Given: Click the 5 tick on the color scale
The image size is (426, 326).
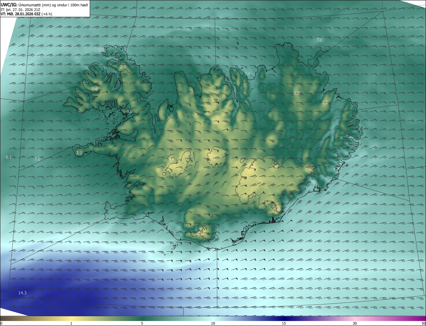Looking at the screenshot, I should 142,323.
